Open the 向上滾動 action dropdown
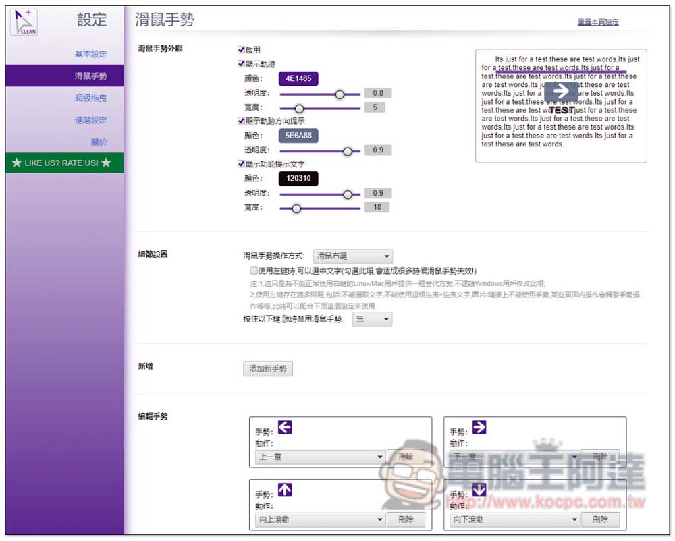Image resolution: width=675 pixels, height=541 pixels. 320,520
